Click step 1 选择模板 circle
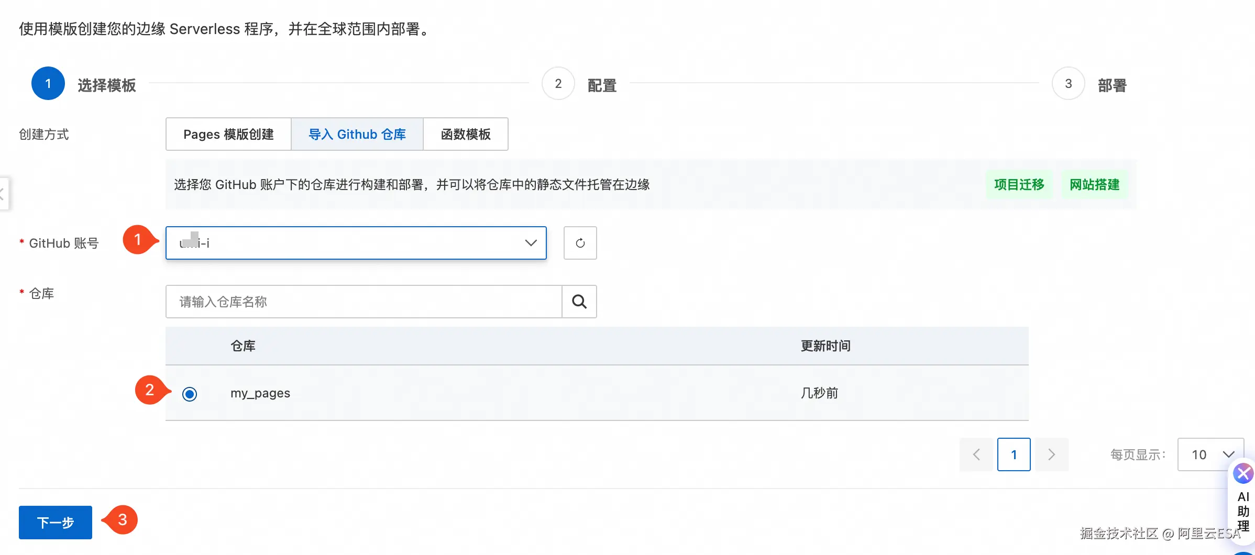 click(48, 83)
